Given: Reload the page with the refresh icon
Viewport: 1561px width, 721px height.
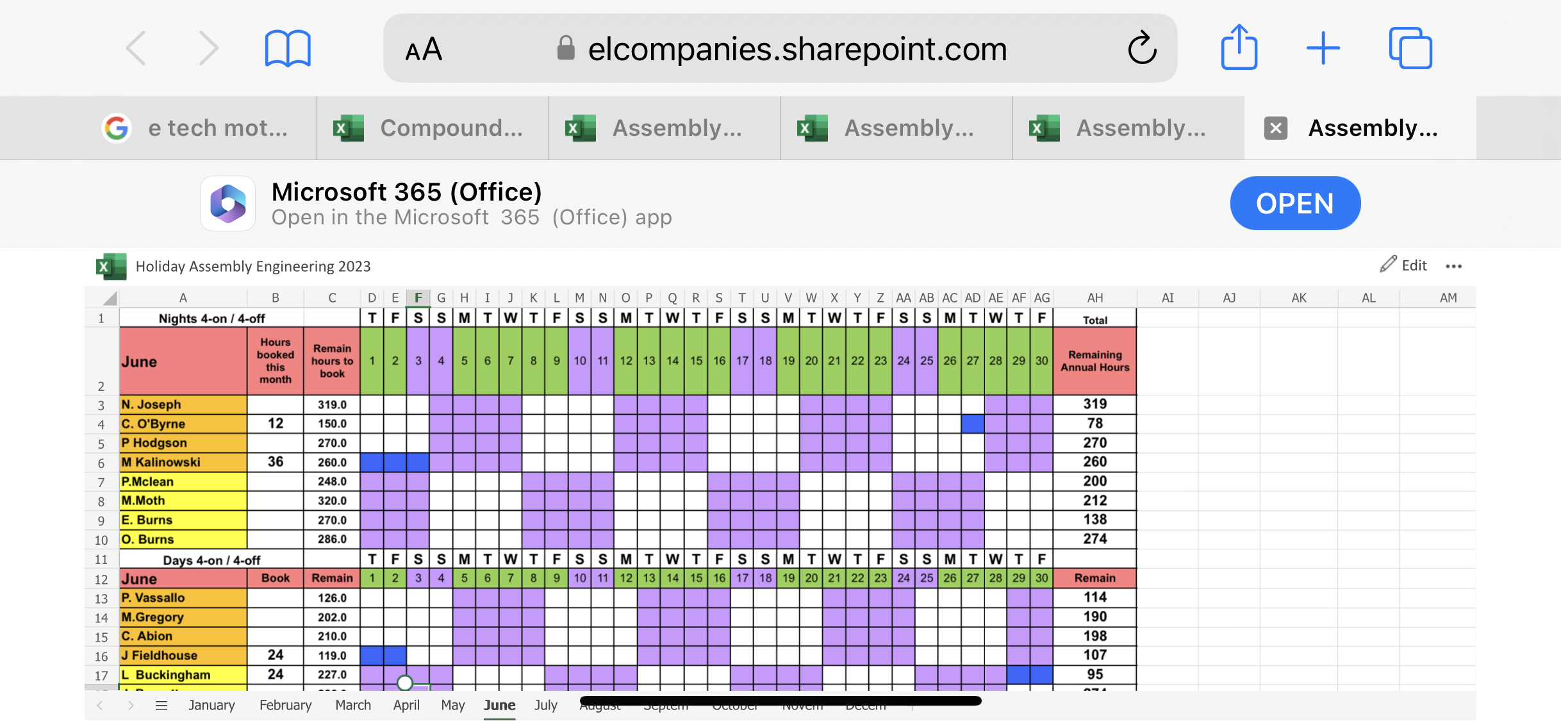Looking at the screenshot, I should point(1142,49).
